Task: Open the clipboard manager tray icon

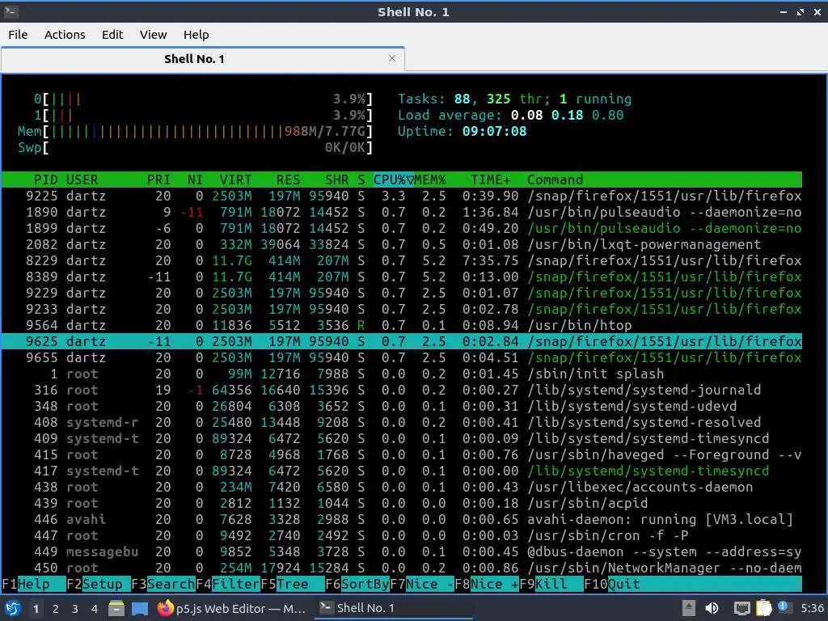Action: point(763,608)
